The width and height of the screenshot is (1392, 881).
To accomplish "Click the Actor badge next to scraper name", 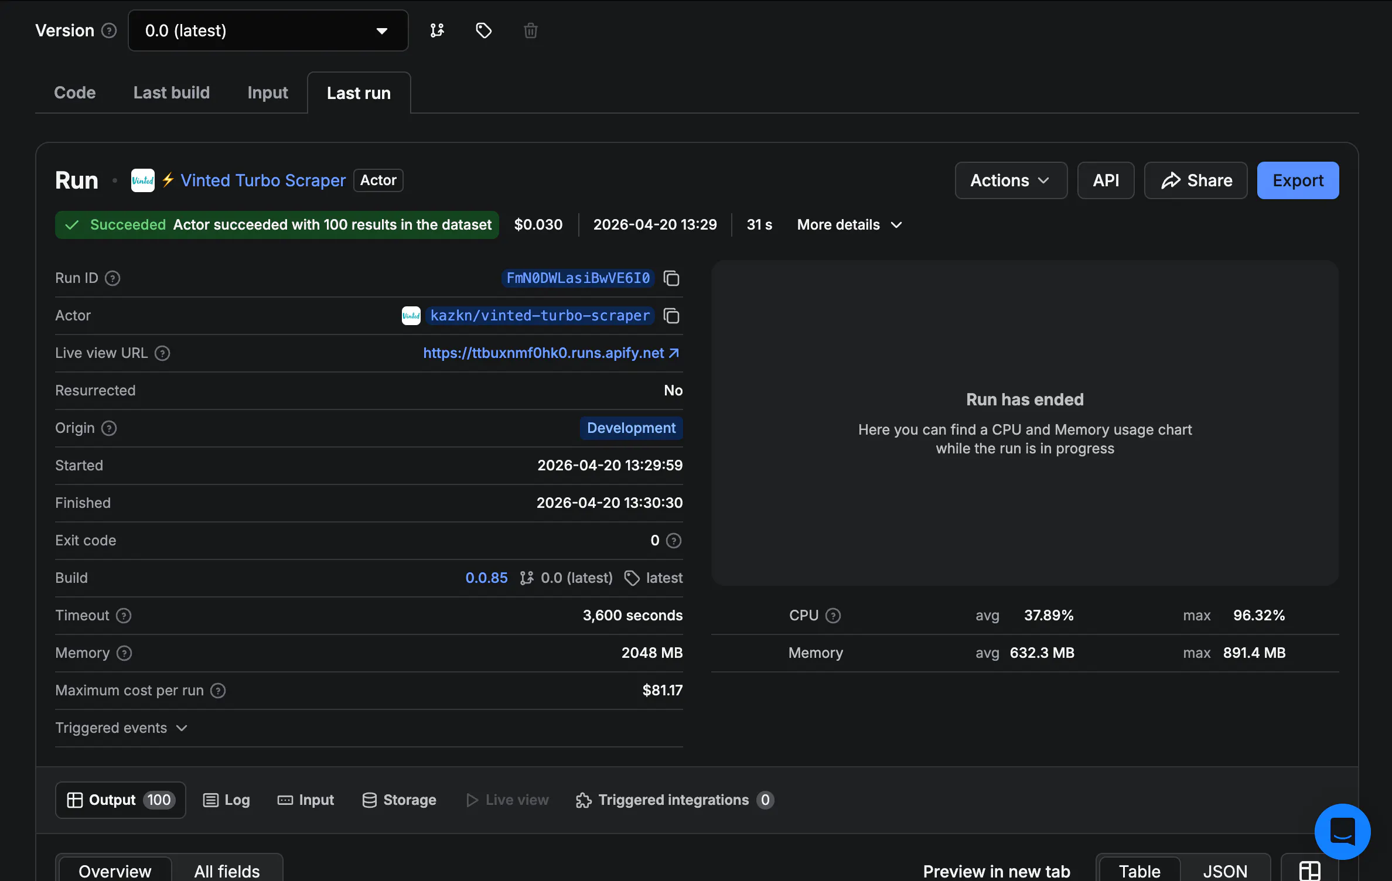I will tap(378, 180).
